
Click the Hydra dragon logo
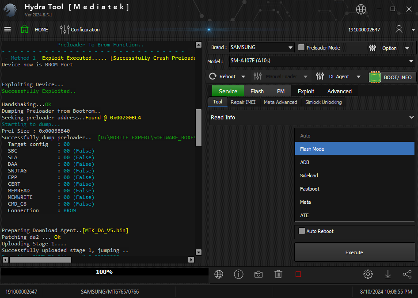tap(10, 10)
